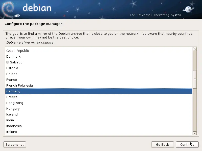Select Czech Republic from the list
This screenshot has height=151, width=202.
click(x=18, y=51)
